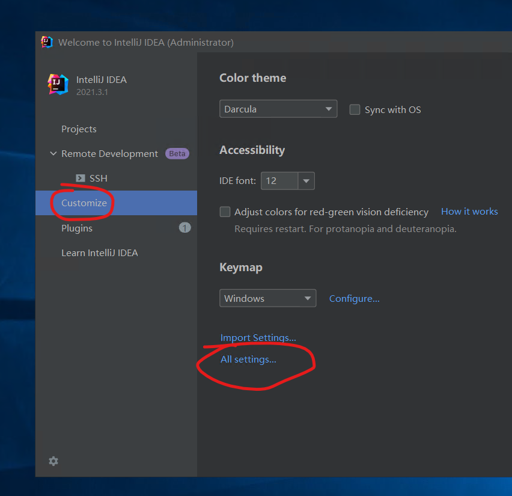Select the Customize sidebar item
512x496 pixels.
[116, 203]
